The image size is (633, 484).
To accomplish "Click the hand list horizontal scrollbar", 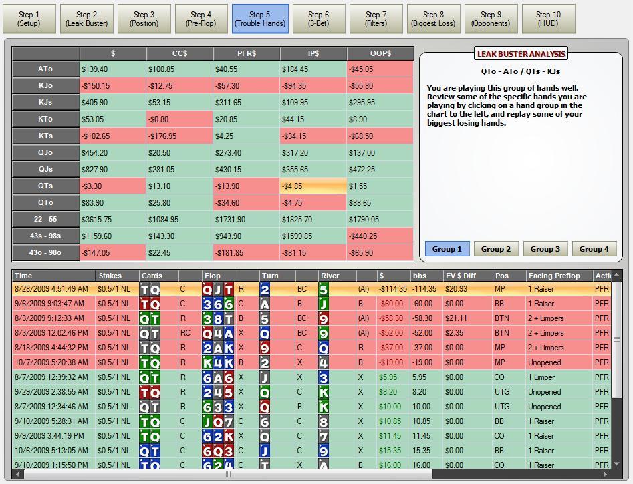I will pyautogui.click(x=227, y=475).
